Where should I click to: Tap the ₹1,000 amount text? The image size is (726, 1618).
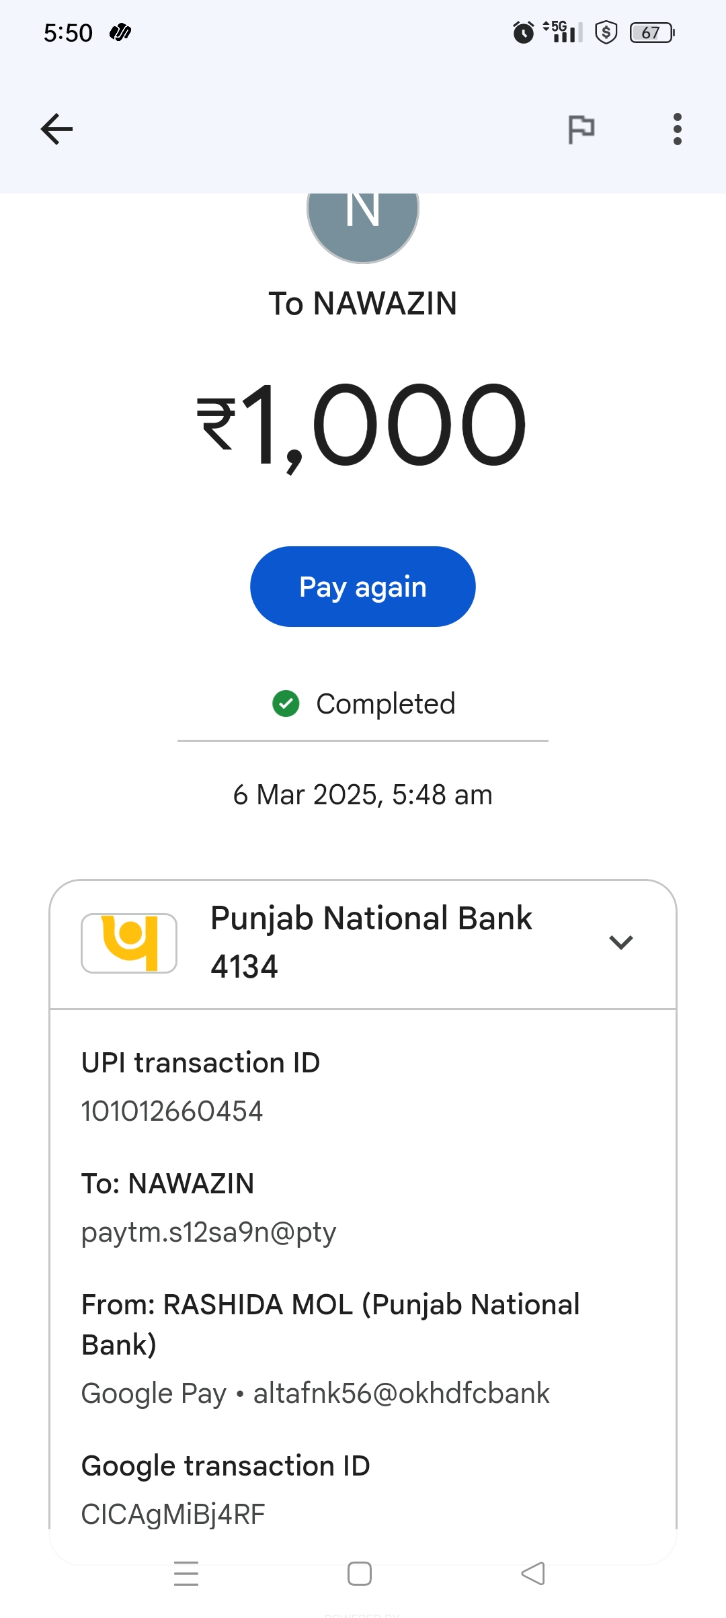pos(362,425)
